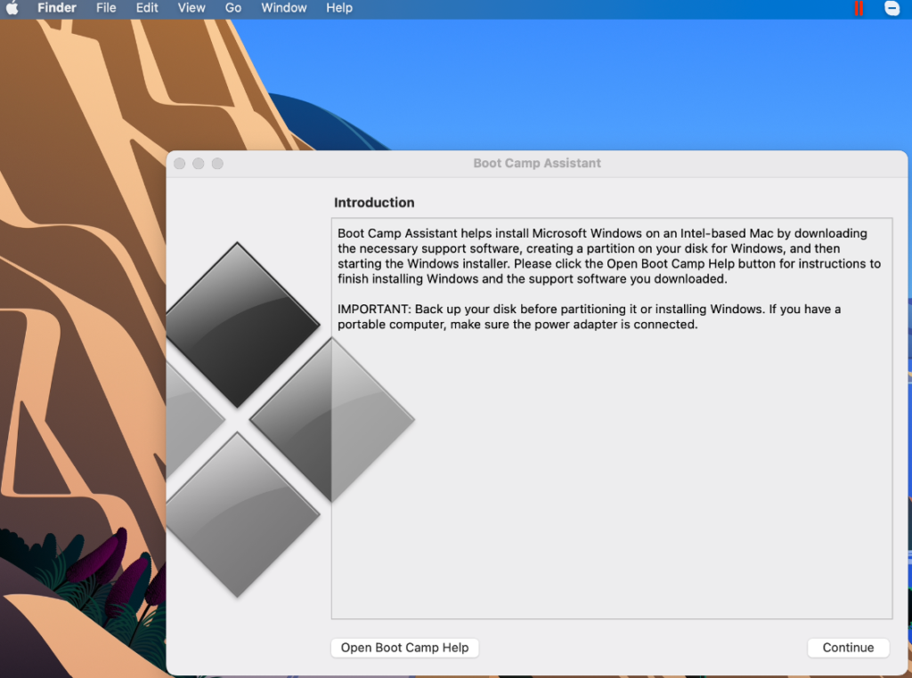Click the Boot Camp diamond logo graphic
The height and width of the screenshot is (678, 912).
290,419
